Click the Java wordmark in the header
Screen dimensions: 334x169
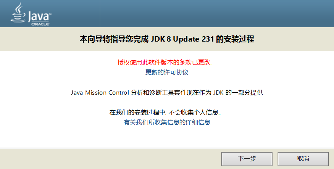point(38,17)
